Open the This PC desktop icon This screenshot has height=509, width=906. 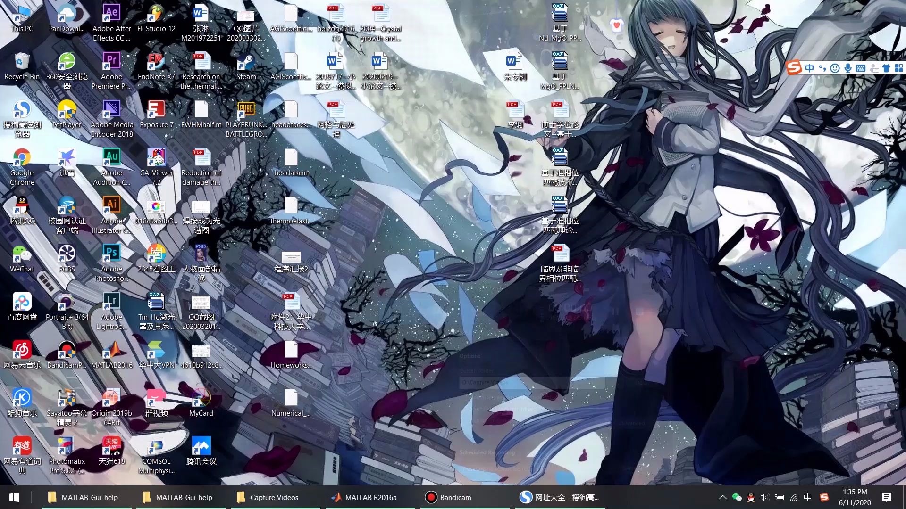click(22, 19)
